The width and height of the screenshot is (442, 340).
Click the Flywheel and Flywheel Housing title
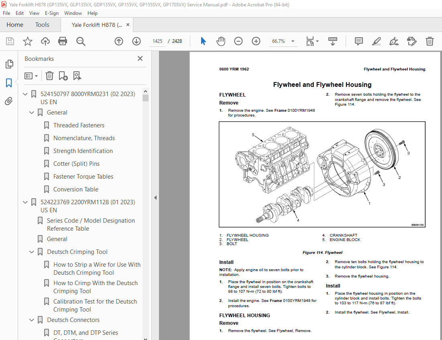(x=322, y=84)
